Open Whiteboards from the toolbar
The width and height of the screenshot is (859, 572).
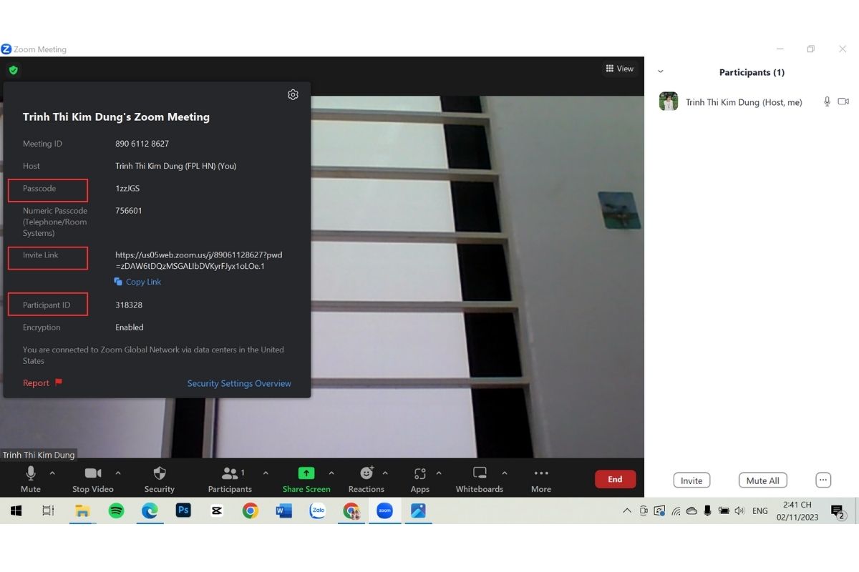(x=480, y=479)
